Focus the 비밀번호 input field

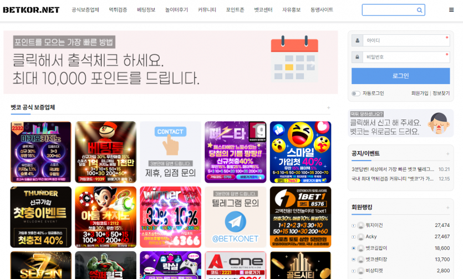click(x=406, y=57)
